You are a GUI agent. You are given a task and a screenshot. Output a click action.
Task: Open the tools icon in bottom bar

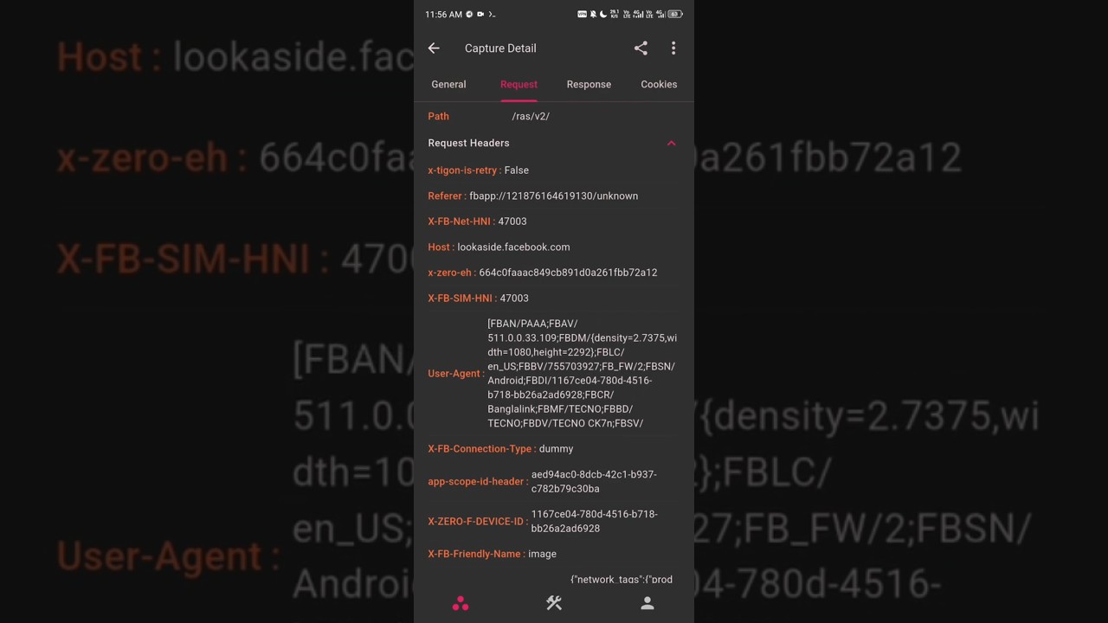click(x=554, y=603)
